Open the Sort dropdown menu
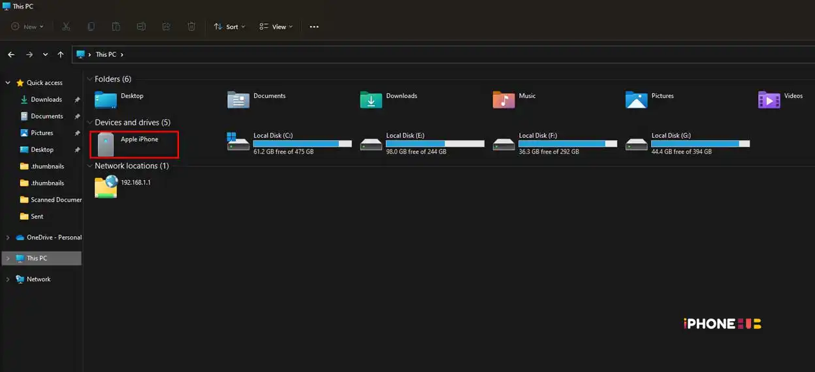The image size is (815, 372). (229, 27)
